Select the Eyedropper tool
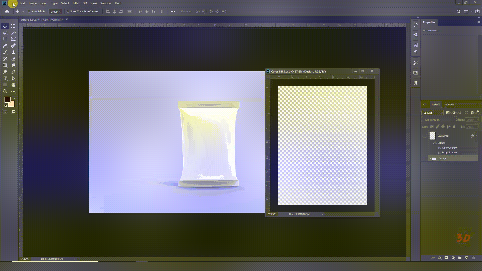Screen dimensions: 482x271 click(5, 46)
